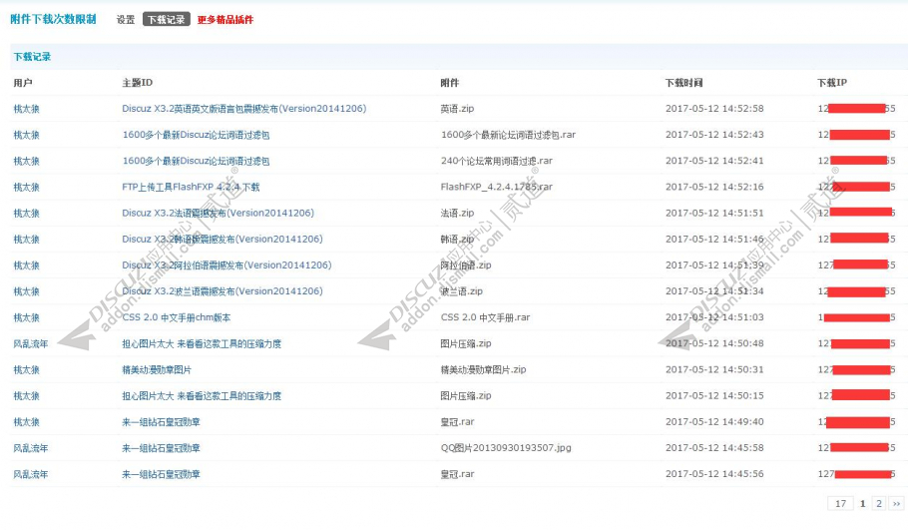Select attachment 1600多个最新论坛词语过滤包.rar
This screenshot has width=908, height=530.
pos(508,135)
